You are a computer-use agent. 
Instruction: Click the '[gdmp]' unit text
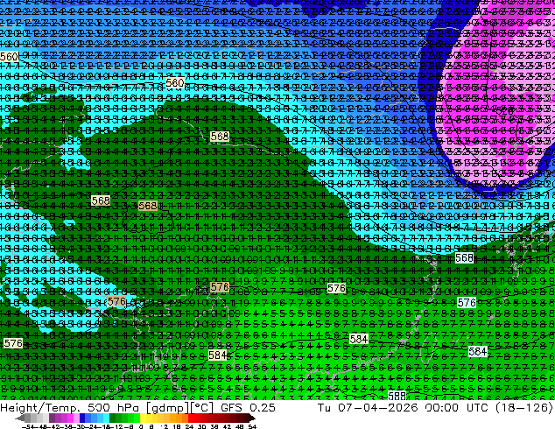tap(168, 408)
